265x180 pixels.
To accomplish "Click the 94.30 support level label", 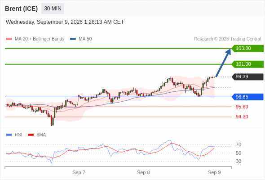I will click(242, 117).
